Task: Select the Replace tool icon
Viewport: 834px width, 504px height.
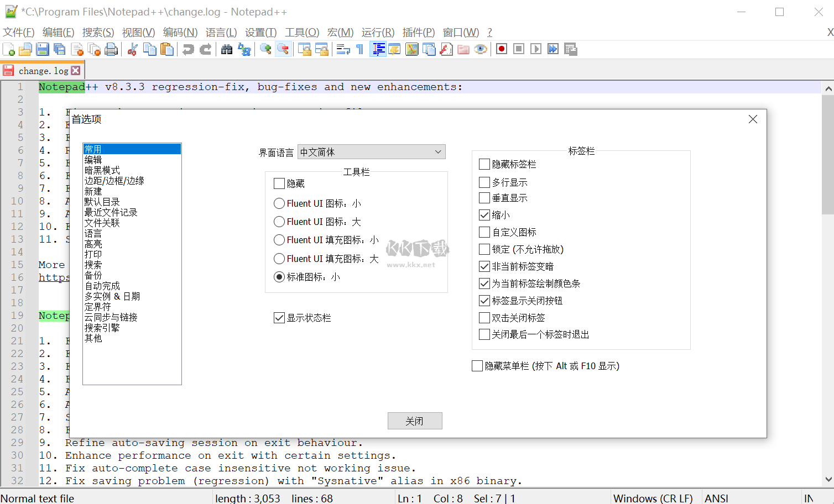Action: [x=244, y=49]
